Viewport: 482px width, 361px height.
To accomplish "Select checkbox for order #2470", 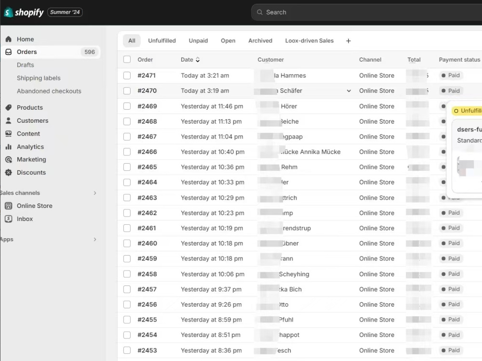I will tap(127, 91).
